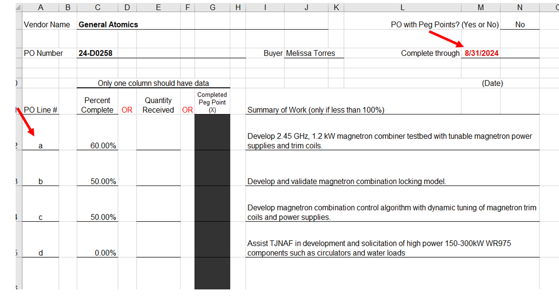The height and width of the screenshot is (300, 559).
Task: Click the "Summary of Work" header cell
Action: (316, 110)
